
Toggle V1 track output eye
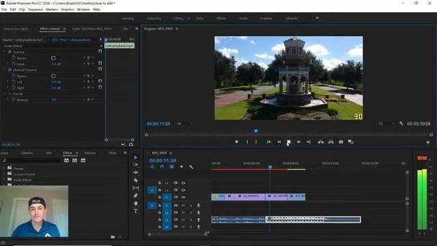183,197
